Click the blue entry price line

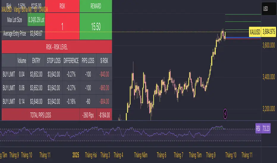click(x=243, y=38)
